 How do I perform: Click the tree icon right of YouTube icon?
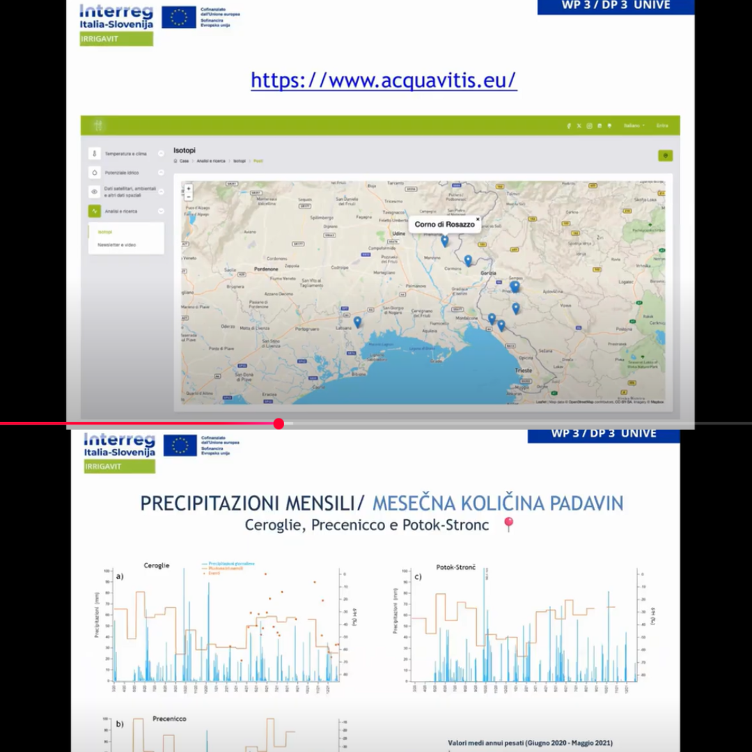tap(609, 125)
